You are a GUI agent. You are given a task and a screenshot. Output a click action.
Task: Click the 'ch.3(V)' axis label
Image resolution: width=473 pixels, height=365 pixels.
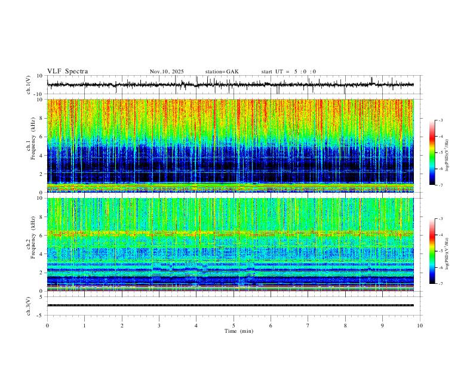[29, 306]
